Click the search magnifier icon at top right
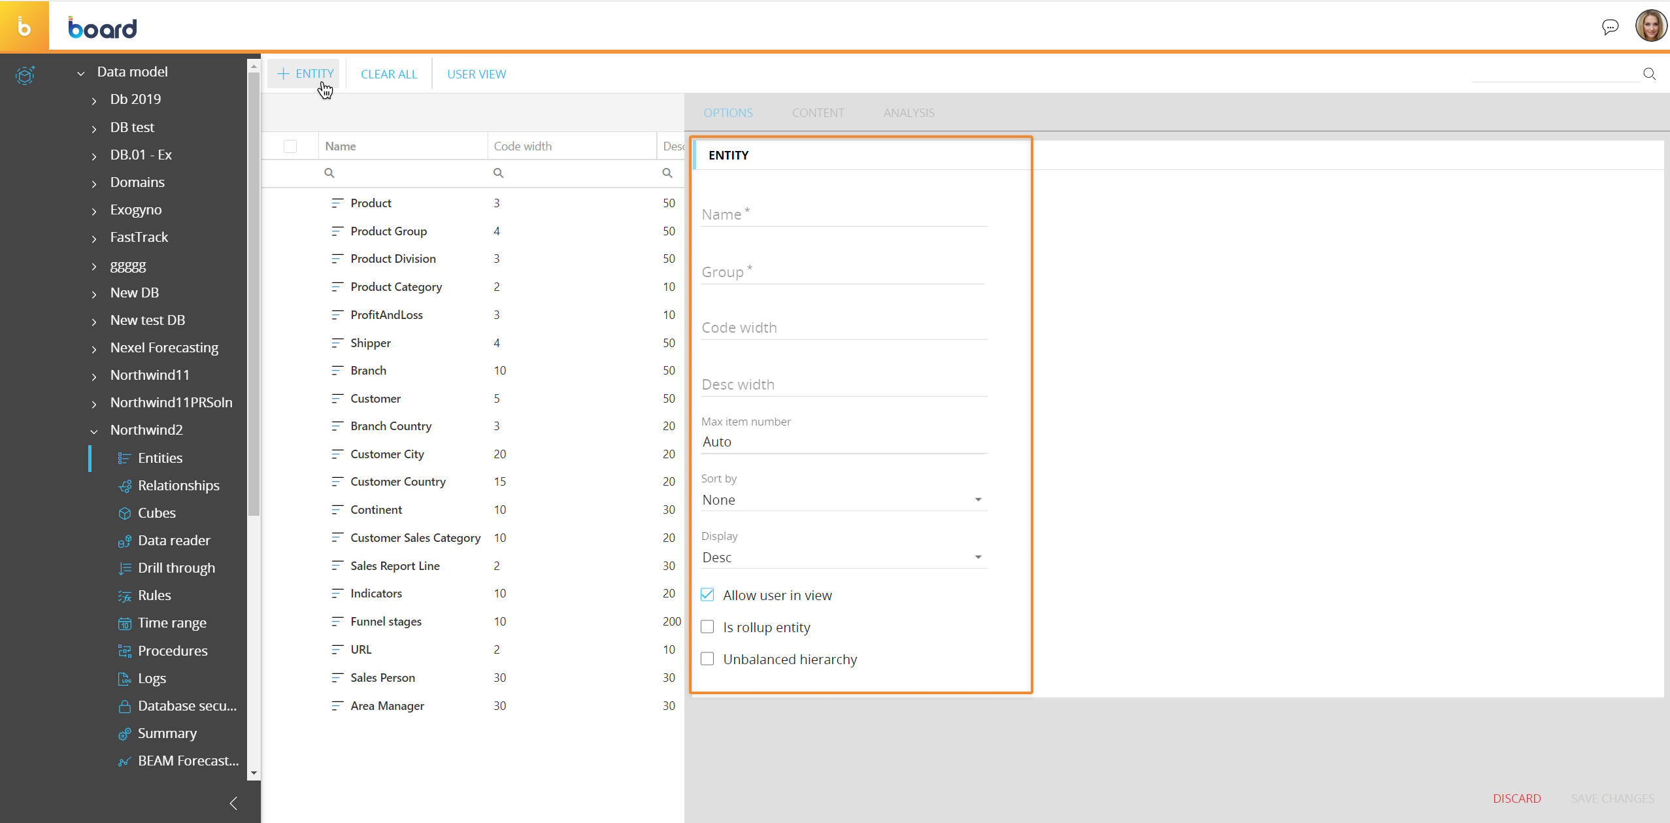 1649,74
